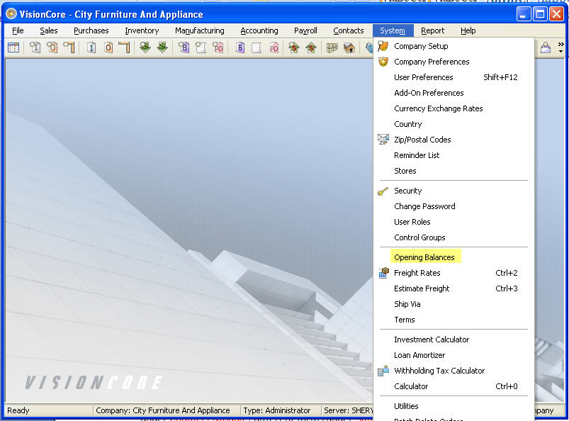569x421 pixels.
Task: Click the new blank document icon with sparkle
Action: (x=201, y=47)
